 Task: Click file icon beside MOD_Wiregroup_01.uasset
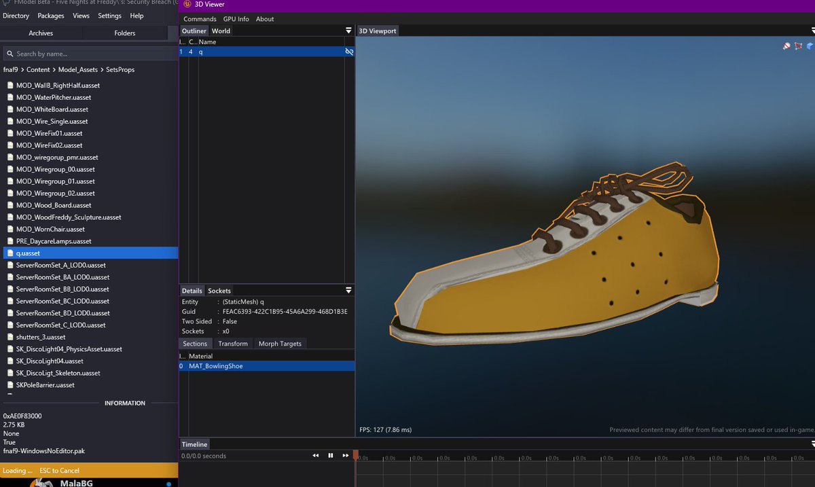(10, 181)
